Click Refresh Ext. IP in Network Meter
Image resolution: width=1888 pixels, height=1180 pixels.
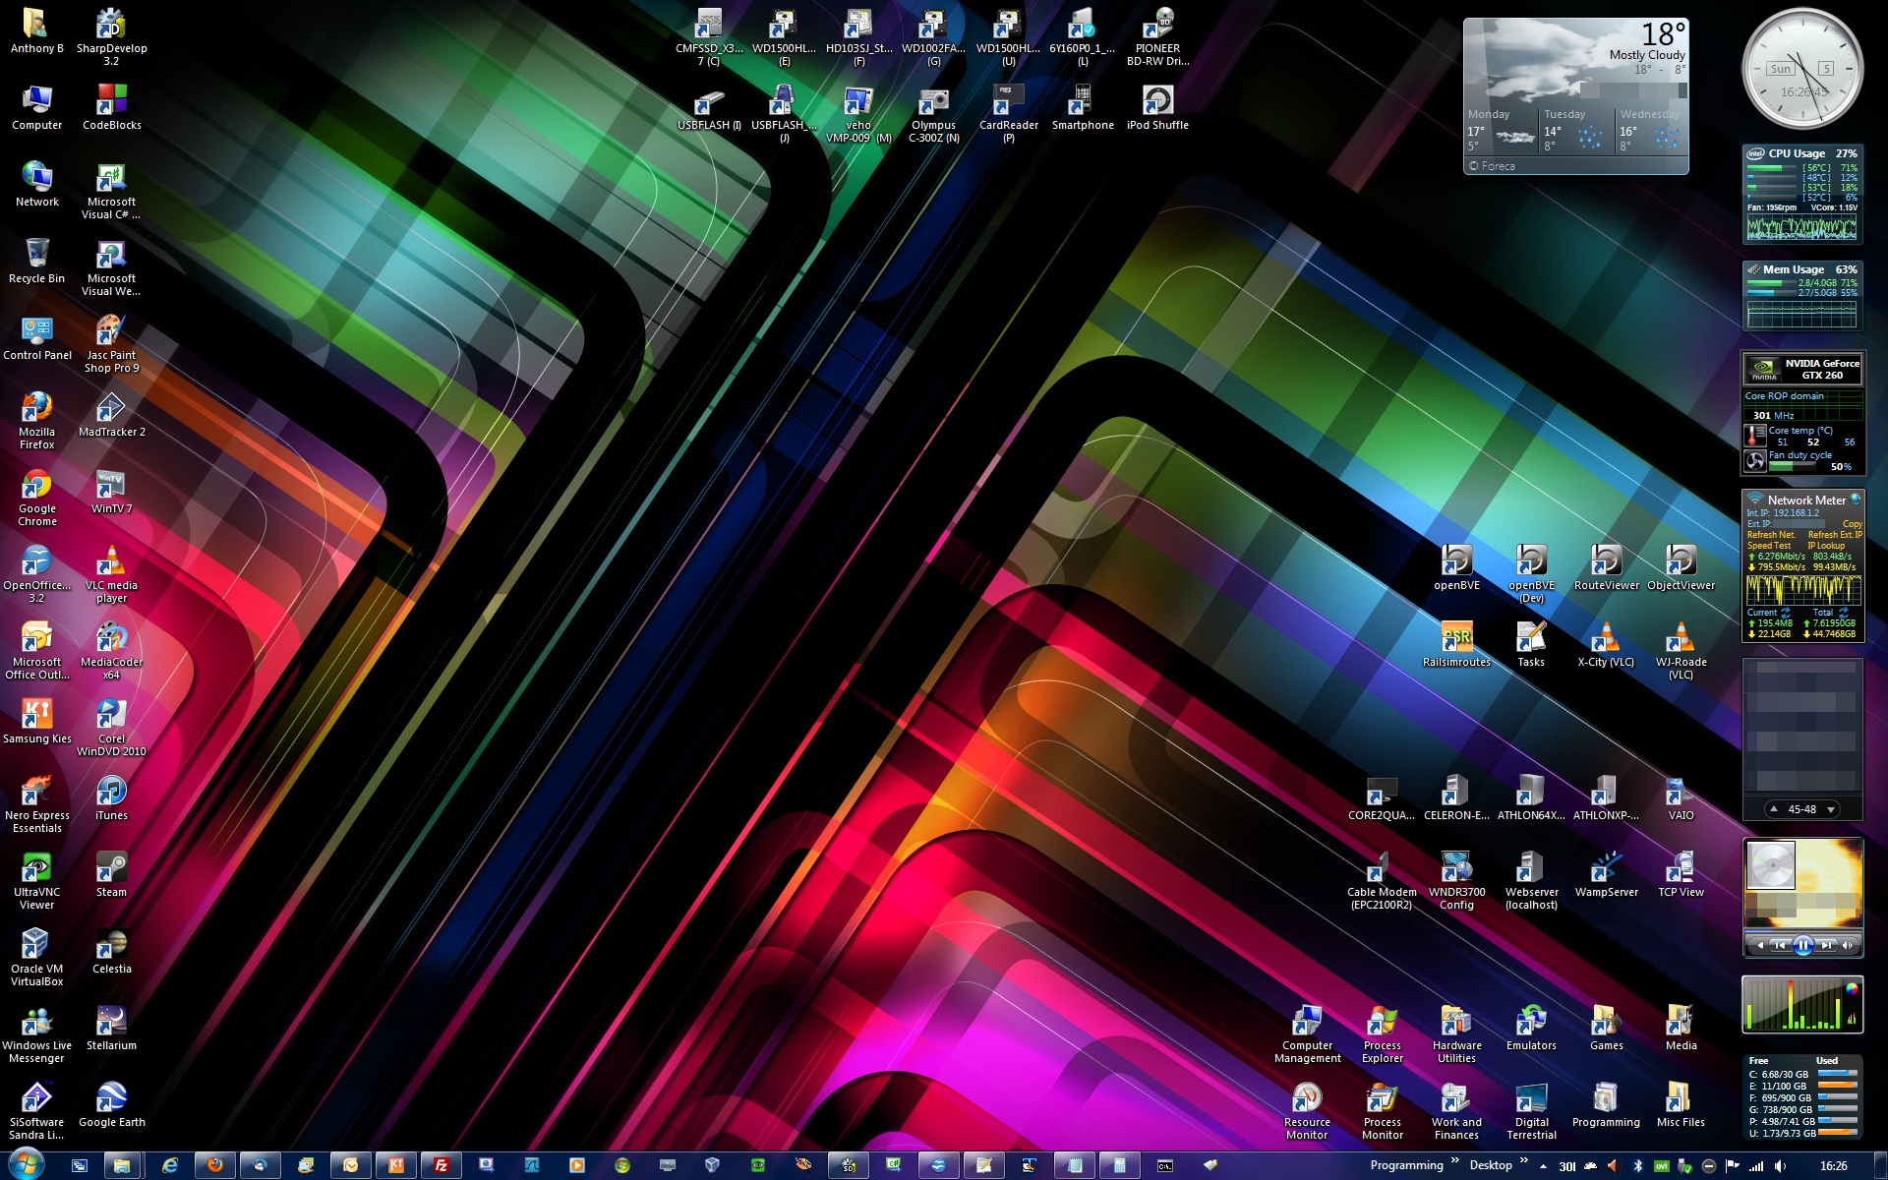(1834, 535)
